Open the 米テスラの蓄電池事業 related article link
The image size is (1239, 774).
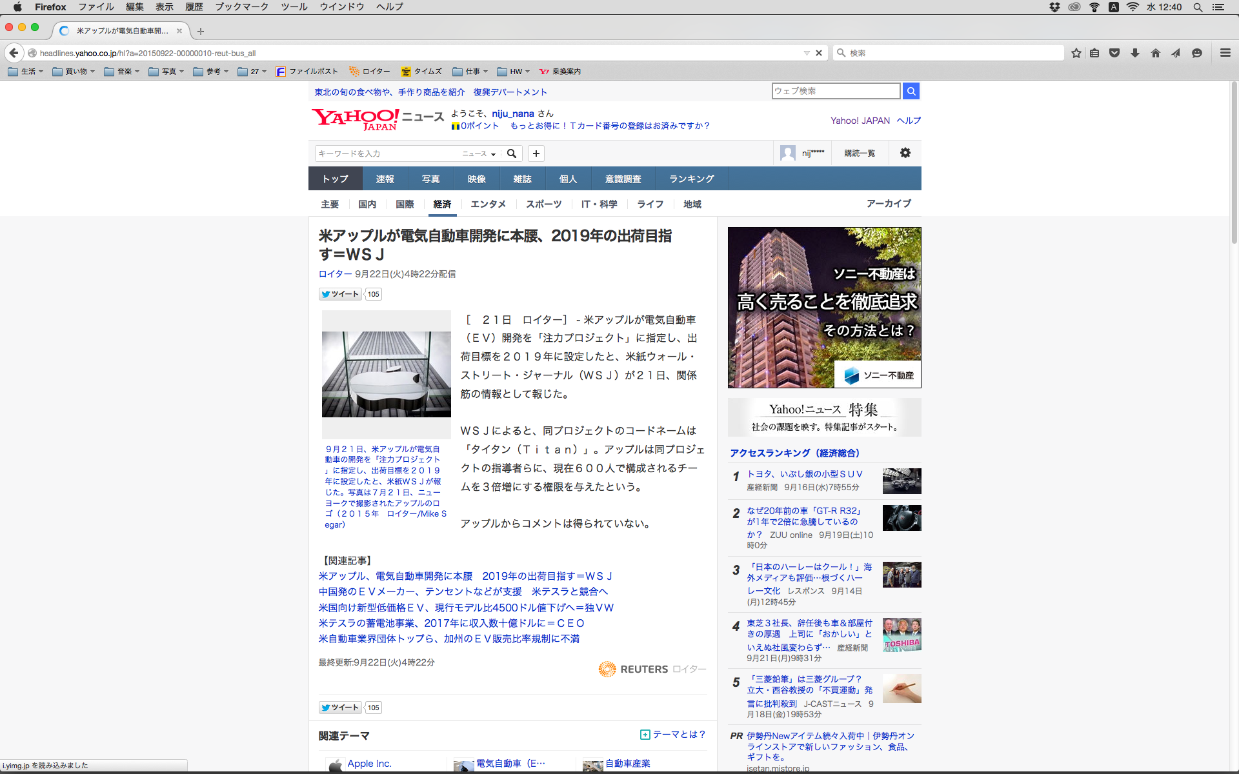click(451, 623)
